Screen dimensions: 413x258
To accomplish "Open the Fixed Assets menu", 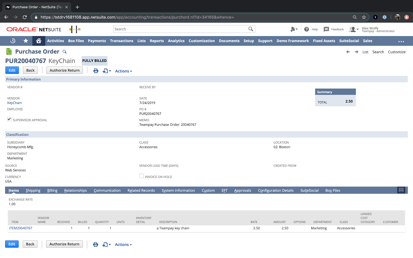I will click(x=324, y=41).
